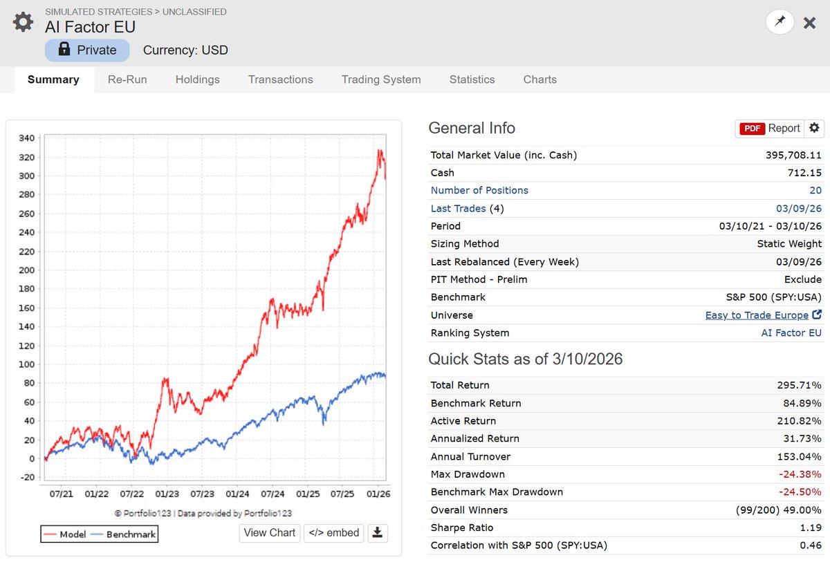Click the Period value 03/10/21 - 03/10/26
The width and height of the screenshot is (830, 562).
[x=771, y=226]
